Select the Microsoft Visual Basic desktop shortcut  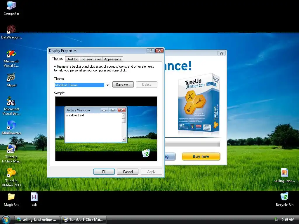tap(11, 106)
